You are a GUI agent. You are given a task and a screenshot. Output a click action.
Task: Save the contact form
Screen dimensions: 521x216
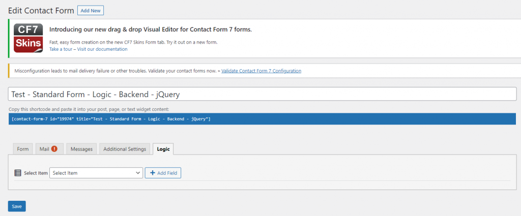point(17,206)
